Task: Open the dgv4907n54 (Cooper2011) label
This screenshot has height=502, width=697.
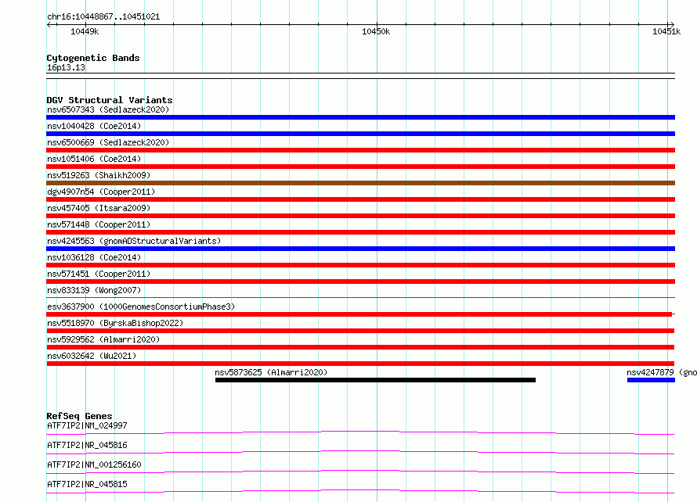Action: pyautogui.click(x=101, y=192)
